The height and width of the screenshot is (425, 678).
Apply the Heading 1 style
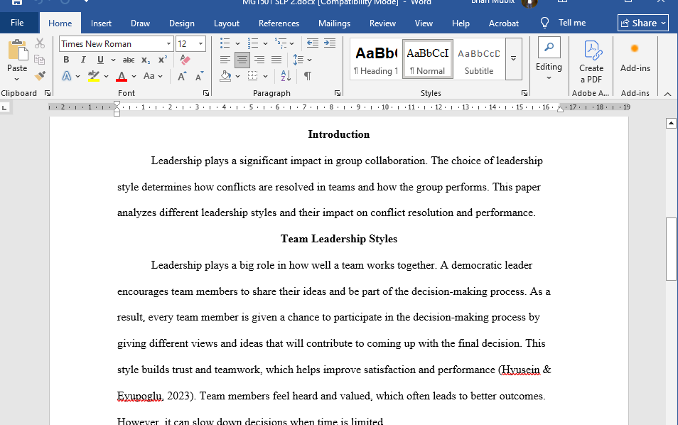coord(376,59)
